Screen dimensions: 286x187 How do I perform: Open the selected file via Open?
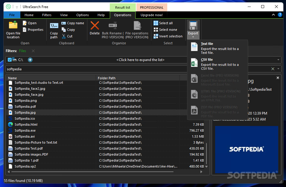30,23
